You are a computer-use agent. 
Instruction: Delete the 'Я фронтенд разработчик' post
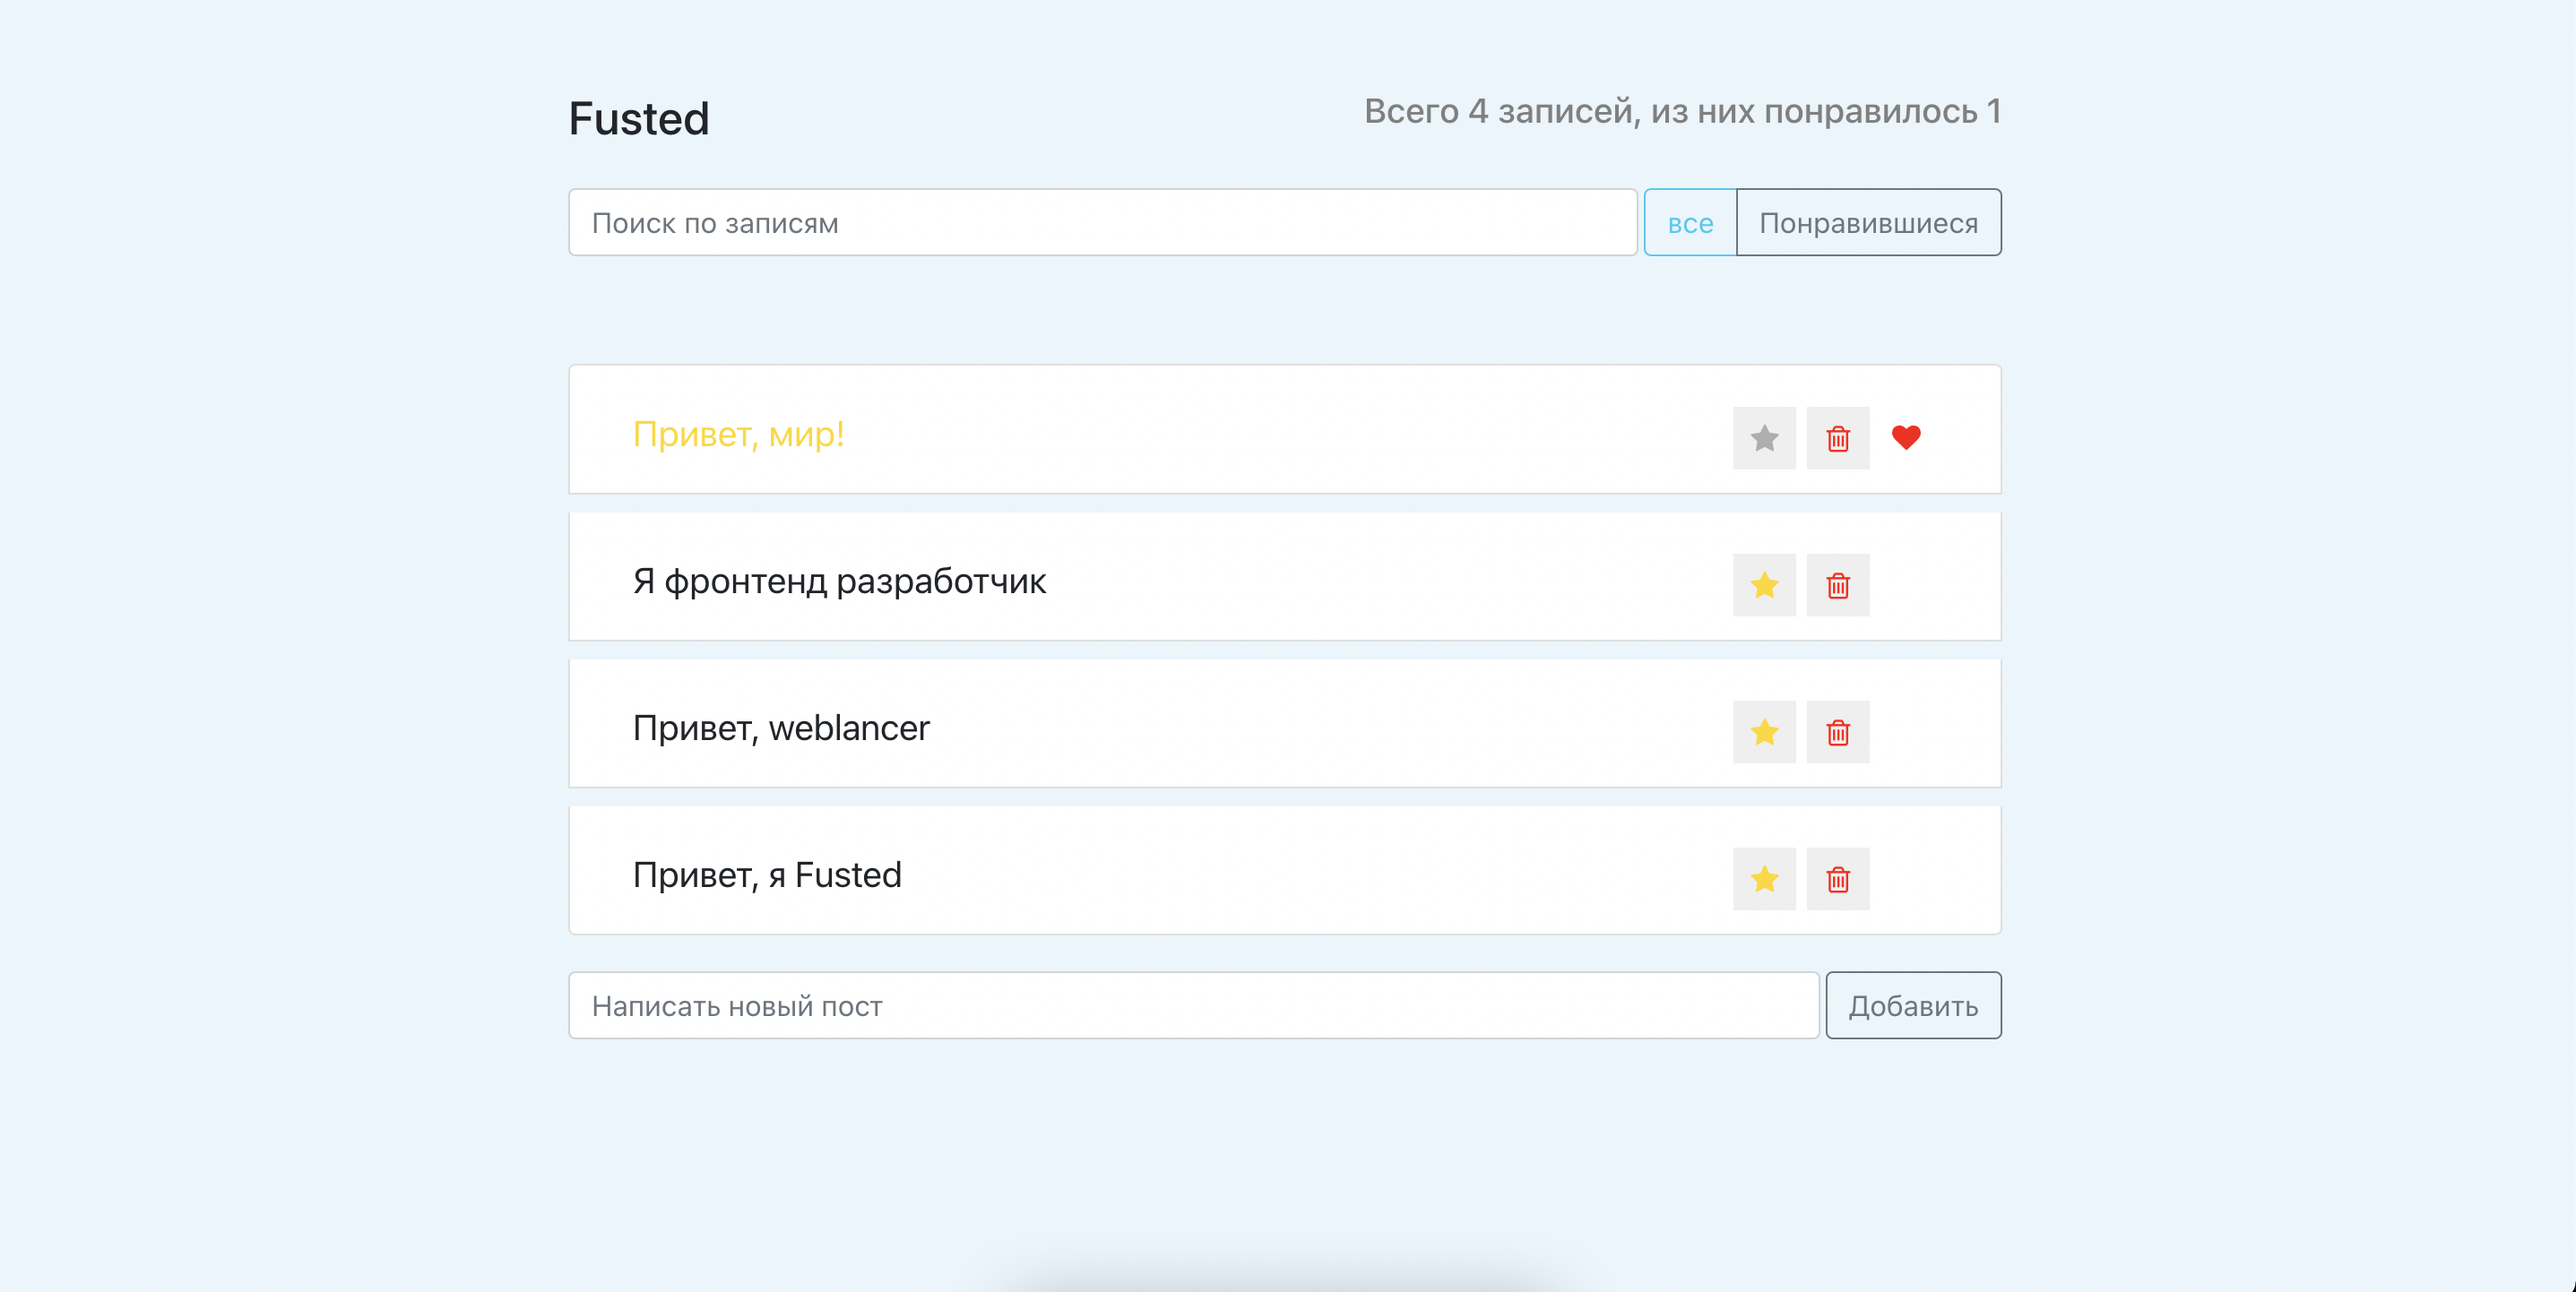(1838, 585)
